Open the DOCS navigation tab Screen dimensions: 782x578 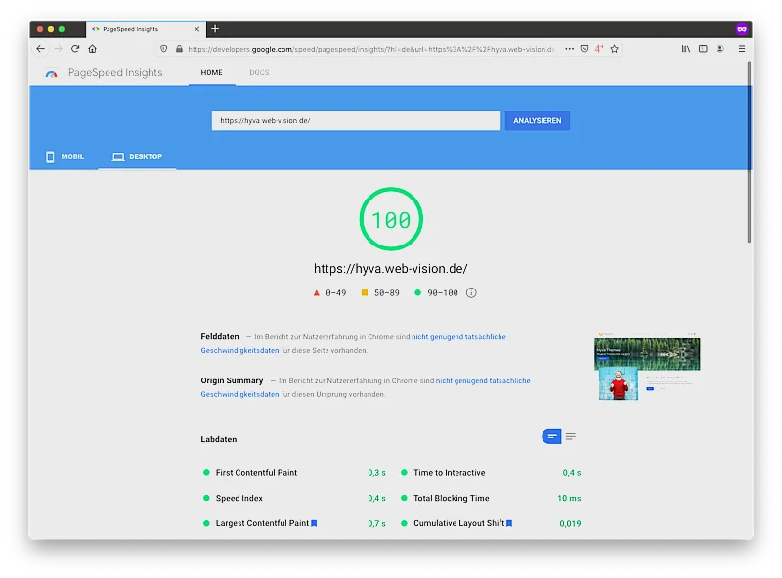pyautogui.click(x=259, y=73)
